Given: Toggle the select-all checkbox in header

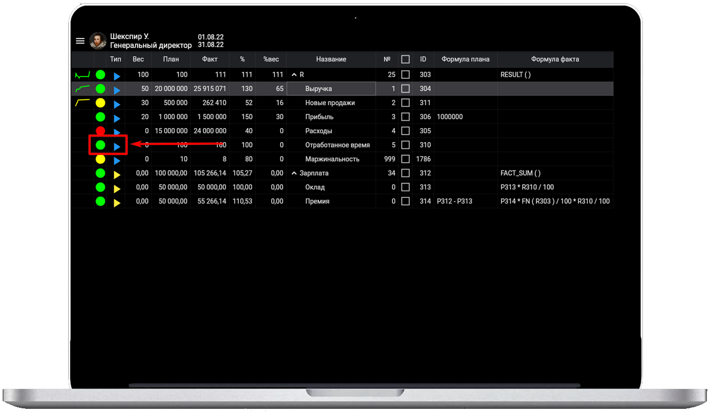Looking at the screenshot, I should click(x=405, y=59).
